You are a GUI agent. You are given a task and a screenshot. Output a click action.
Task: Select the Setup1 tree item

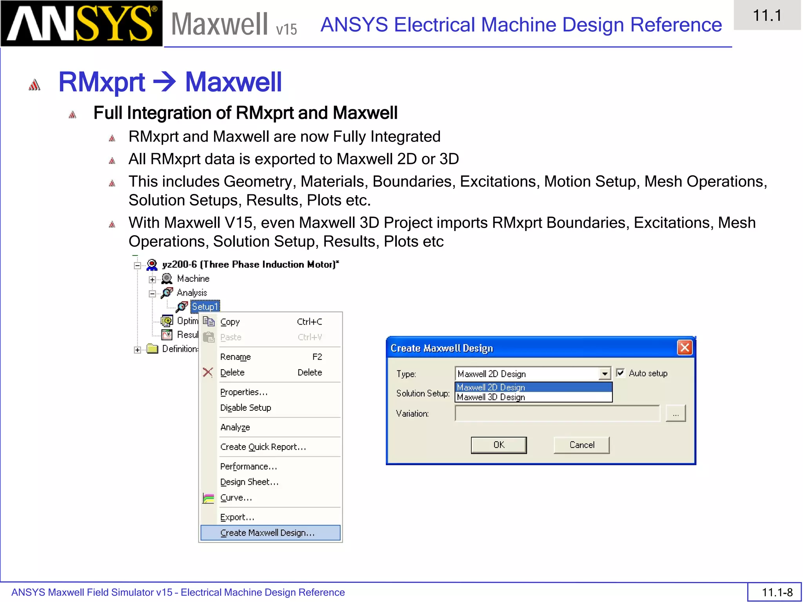click(205, 306)
